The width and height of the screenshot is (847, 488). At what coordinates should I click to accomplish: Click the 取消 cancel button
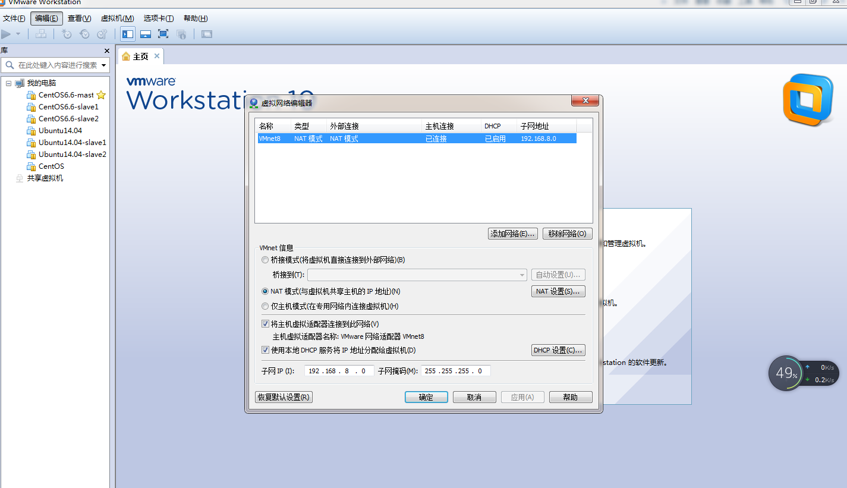point(474,397)
